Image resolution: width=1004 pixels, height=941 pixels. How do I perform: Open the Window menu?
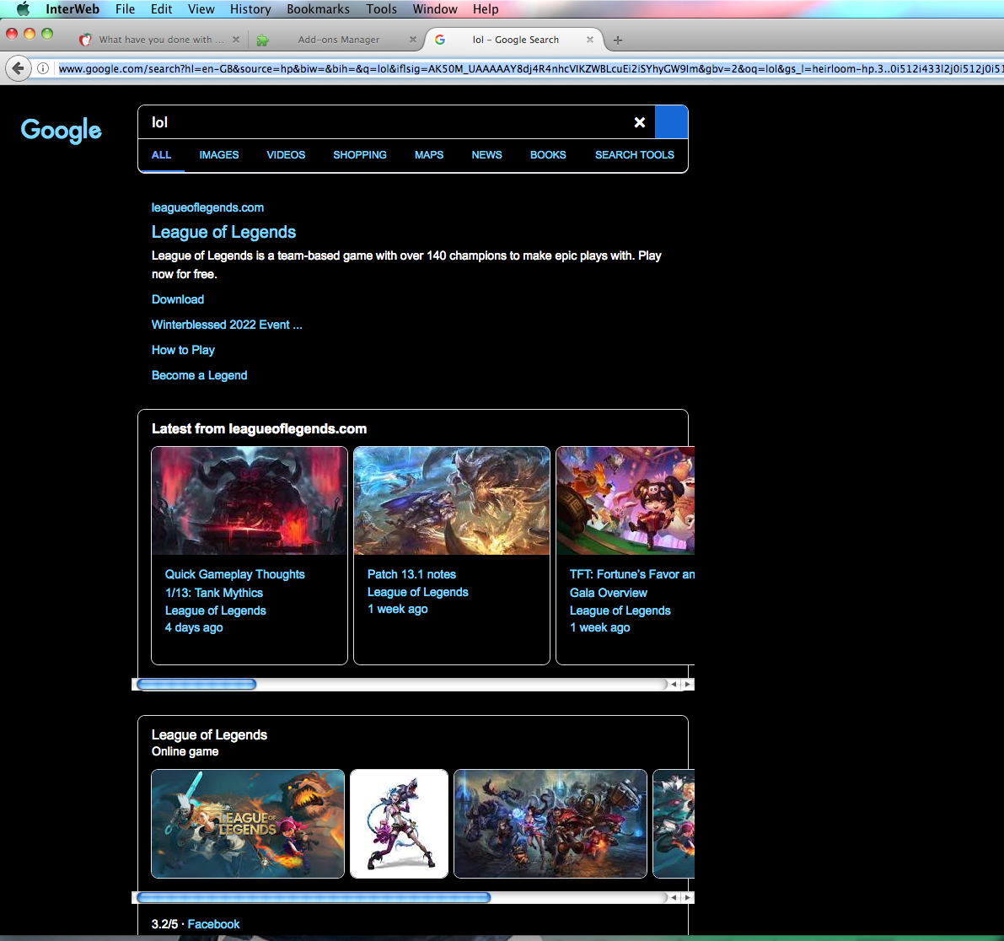point(435,9)
